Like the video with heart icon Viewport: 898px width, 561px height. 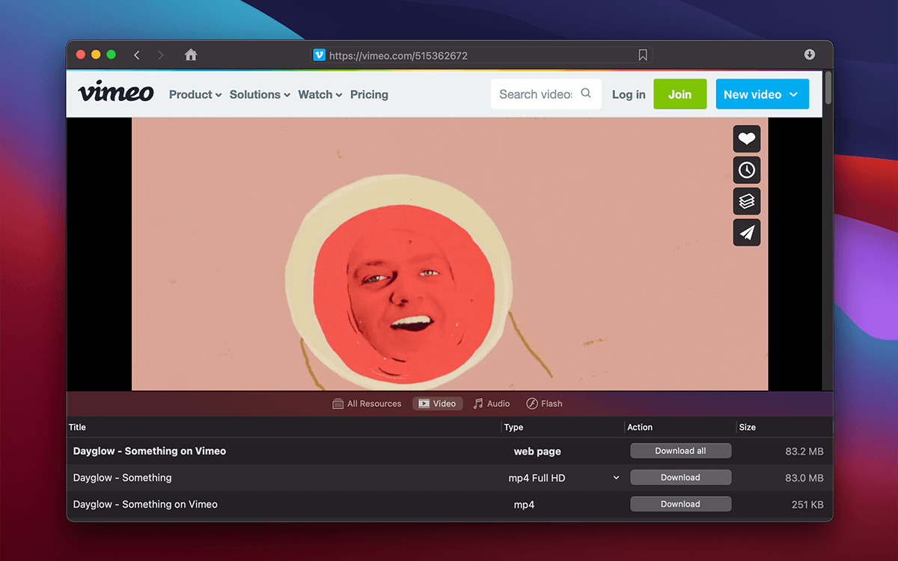[x=746, y=138]
